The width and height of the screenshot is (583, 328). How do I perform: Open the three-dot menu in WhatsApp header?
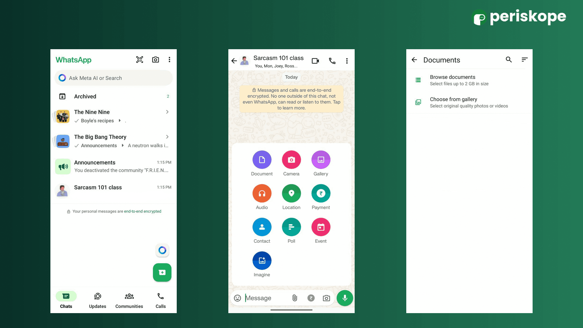click(169, 60)
